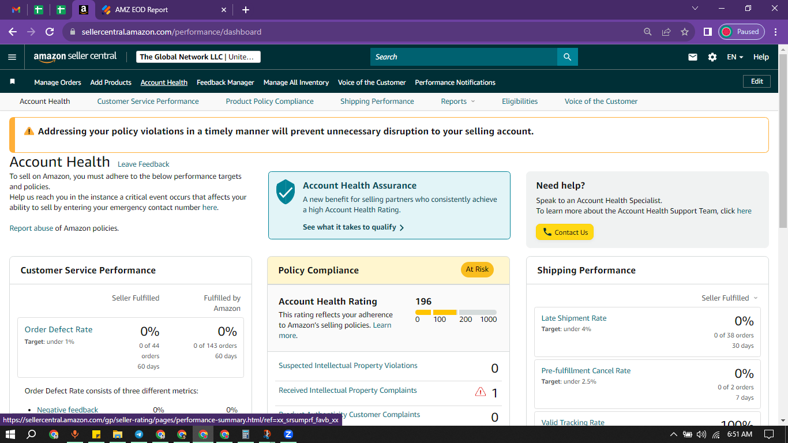Open Received Intellectual Property Complaints link
This screenshot has width=788, height=443.
348,390
